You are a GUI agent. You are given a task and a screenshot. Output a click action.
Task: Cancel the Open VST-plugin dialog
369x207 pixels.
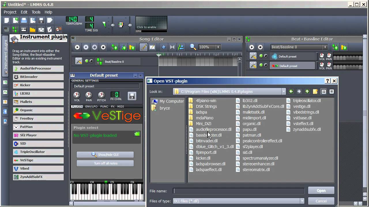321,201
